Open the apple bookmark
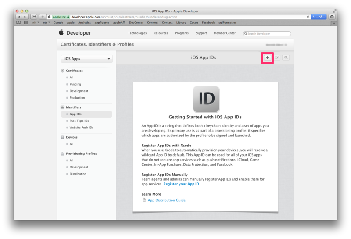 71,23
